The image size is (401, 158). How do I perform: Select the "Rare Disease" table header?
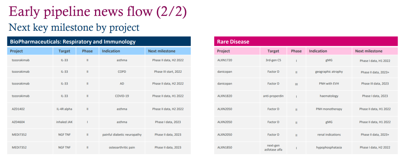tap(306, 42)
